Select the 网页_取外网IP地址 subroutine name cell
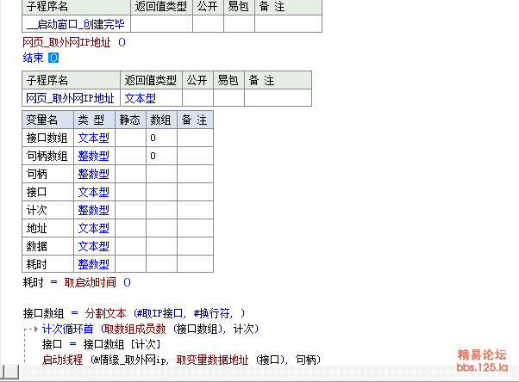This screenshot has height=382, width=519. tap(71, 98)
